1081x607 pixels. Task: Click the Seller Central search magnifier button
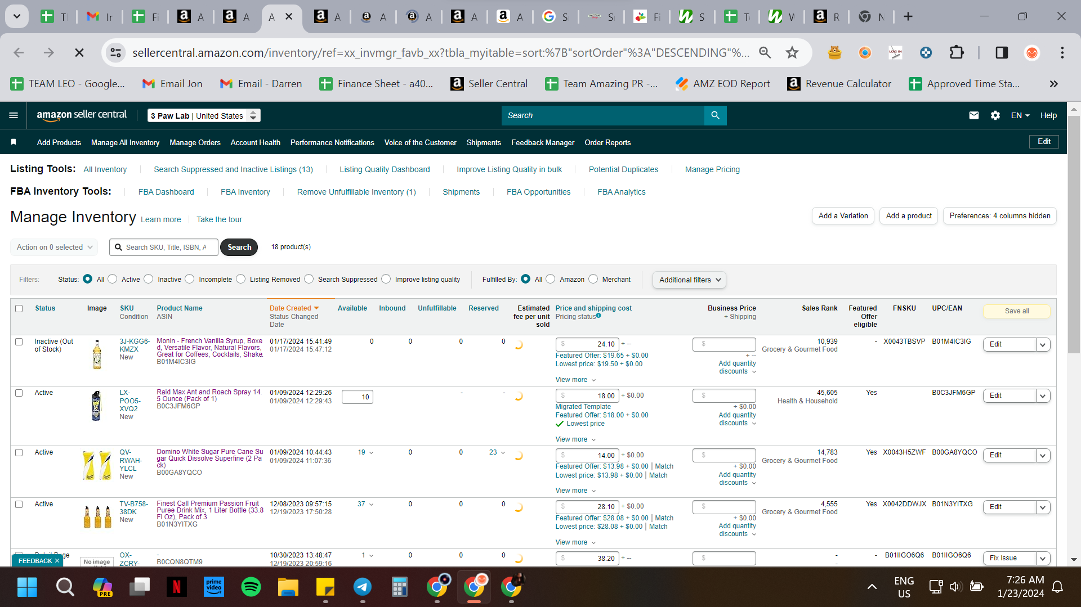pyautogui.click(x=715, y=115)
